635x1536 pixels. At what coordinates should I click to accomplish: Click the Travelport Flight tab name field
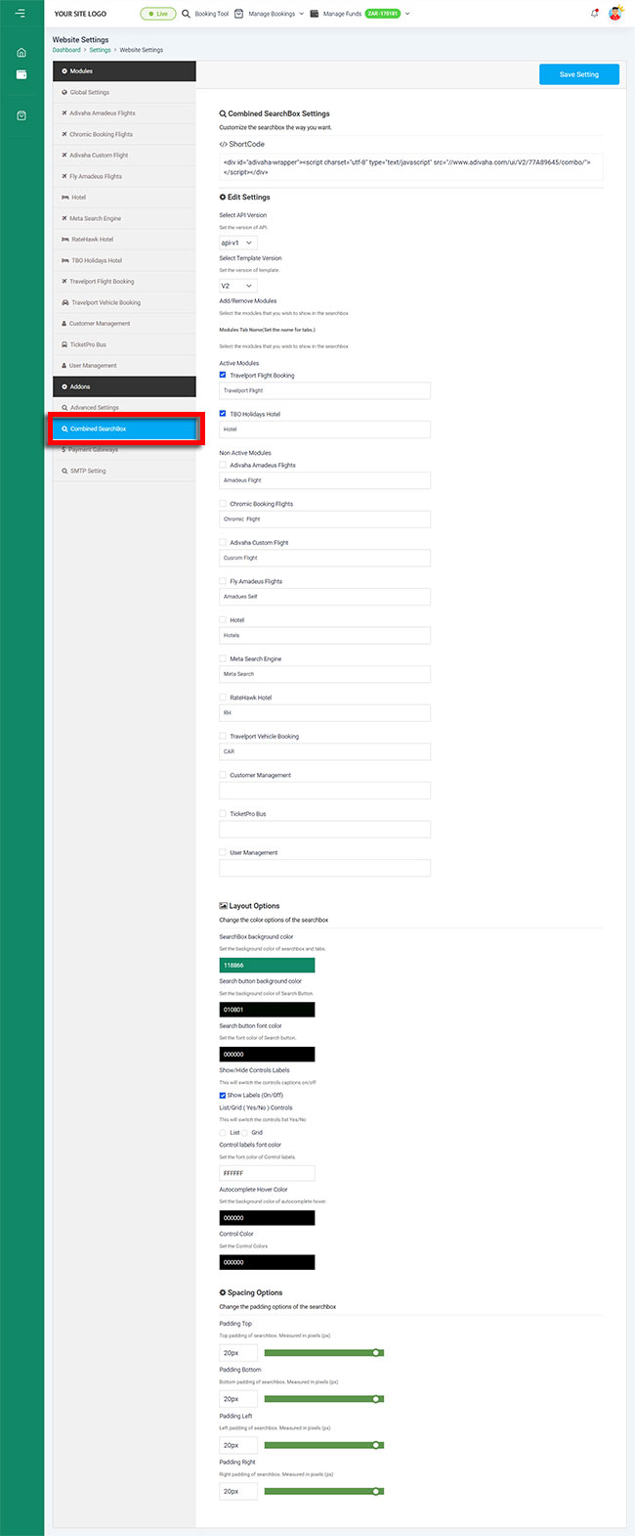coord(324,390)
